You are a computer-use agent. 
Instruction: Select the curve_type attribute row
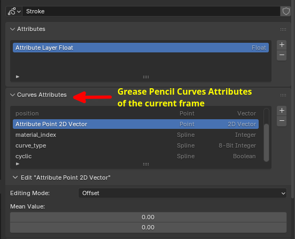click(x=136, y=145)
